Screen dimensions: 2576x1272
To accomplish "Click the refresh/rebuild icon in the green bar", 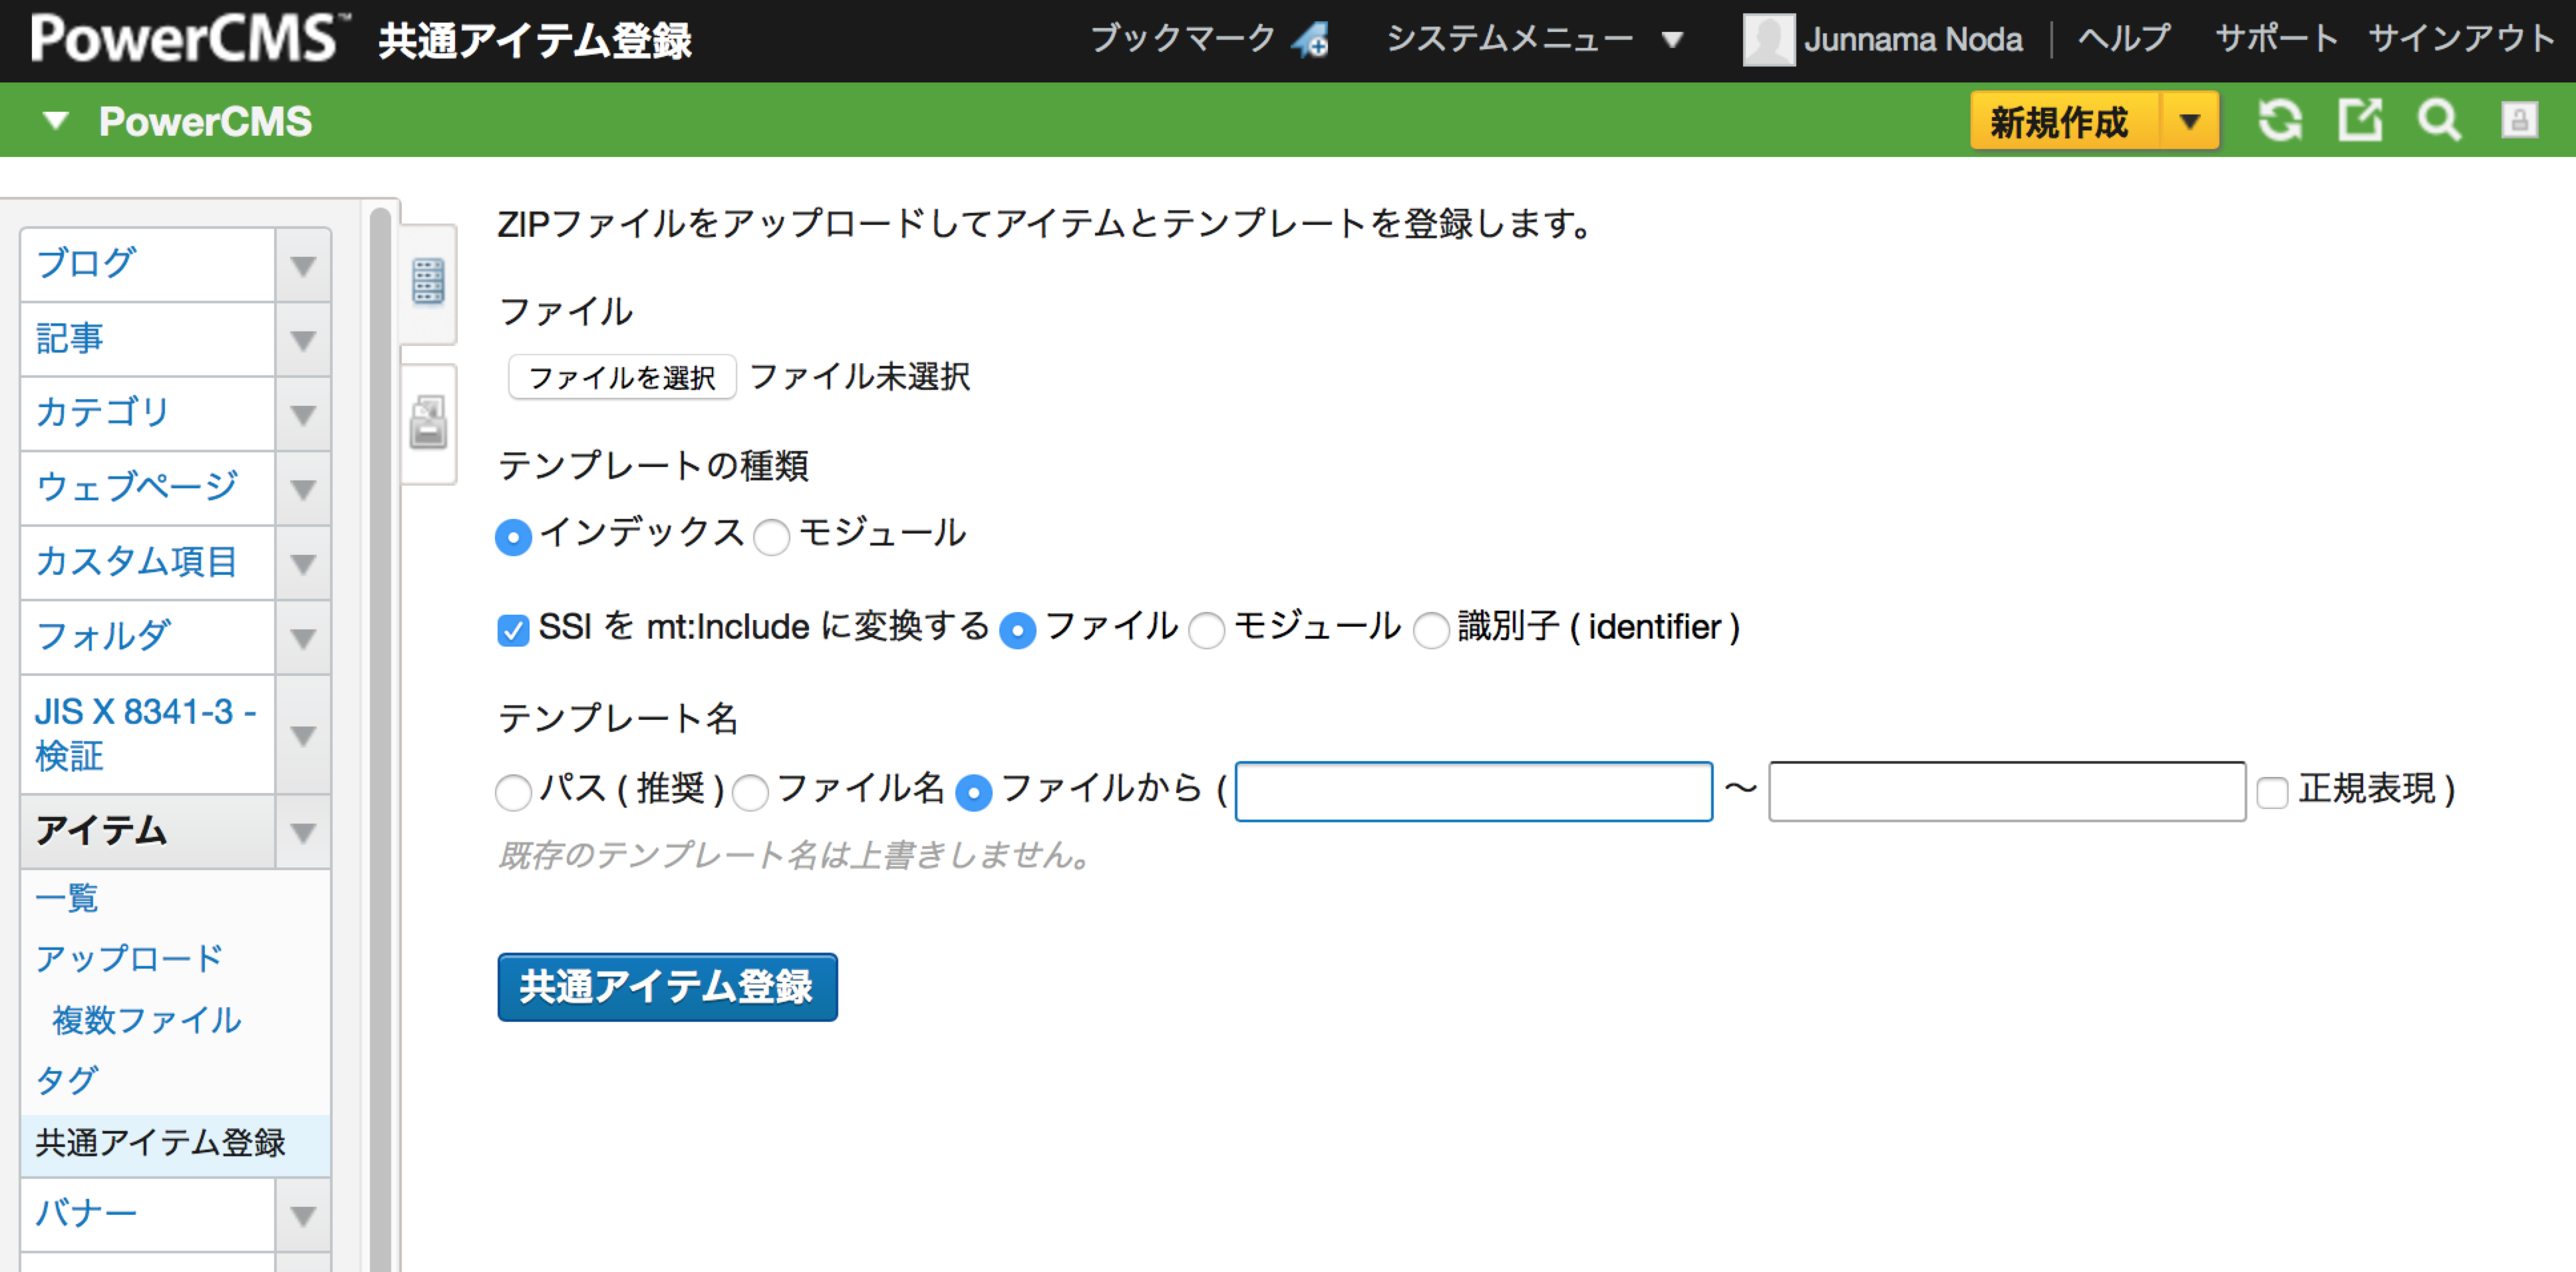I will point(2280,121).
